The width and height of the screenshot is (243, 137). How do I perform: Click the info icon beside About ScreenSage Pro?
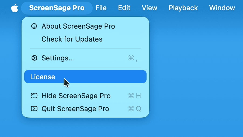(34, 26)
